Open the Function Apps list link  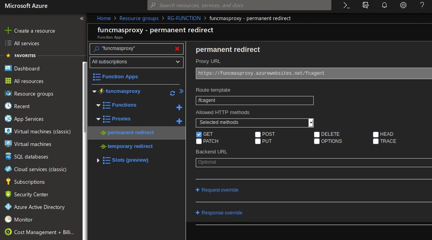click(120, 77)
